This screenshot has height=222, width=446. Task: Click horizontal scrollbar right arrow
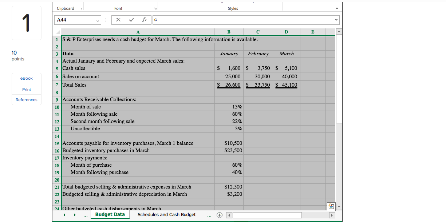332,215
